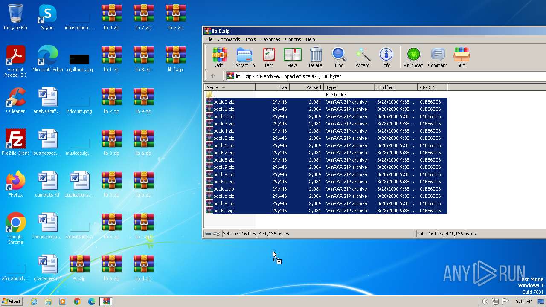Click the taskbar clock 9:10 PM
Image resolution: width=546 pixels, height=307 pixels.
click(524, 301)
